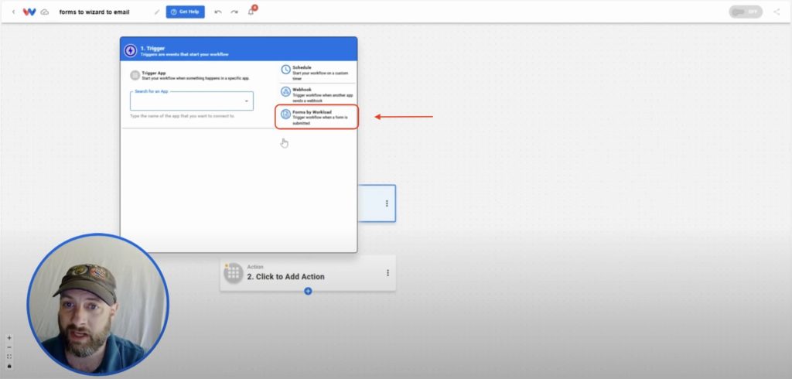792x379 pixels.
Task: Zoom out on the canvas
Action: pyautogui.click(x=9, y=347)
